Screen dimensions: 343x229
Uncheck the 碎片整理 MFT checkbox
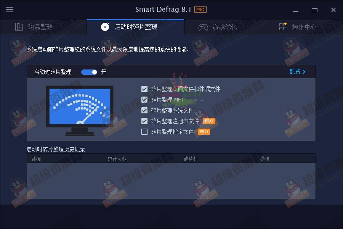tap(144, 100)
